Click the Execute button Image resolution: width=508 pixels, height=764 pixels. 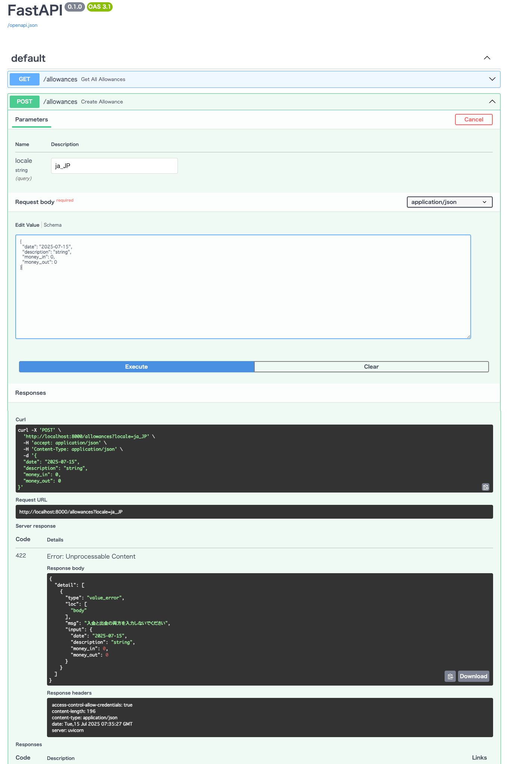(137, 367)
